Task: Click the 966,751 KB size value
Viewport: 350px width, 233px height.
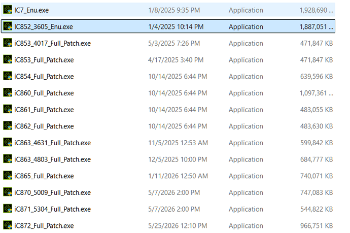Action: [x=317, y=225]
